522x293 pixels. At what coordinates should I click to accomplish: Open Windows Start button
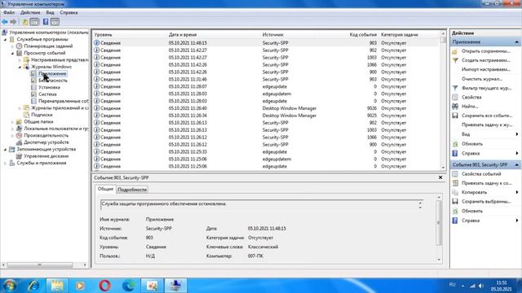click(9, 286)
